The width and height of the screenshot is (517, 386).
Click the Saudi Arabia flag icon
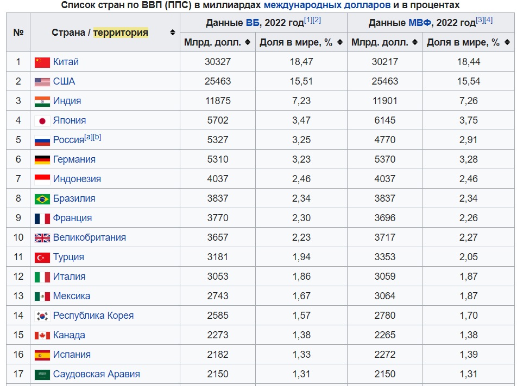pos(42,375)
